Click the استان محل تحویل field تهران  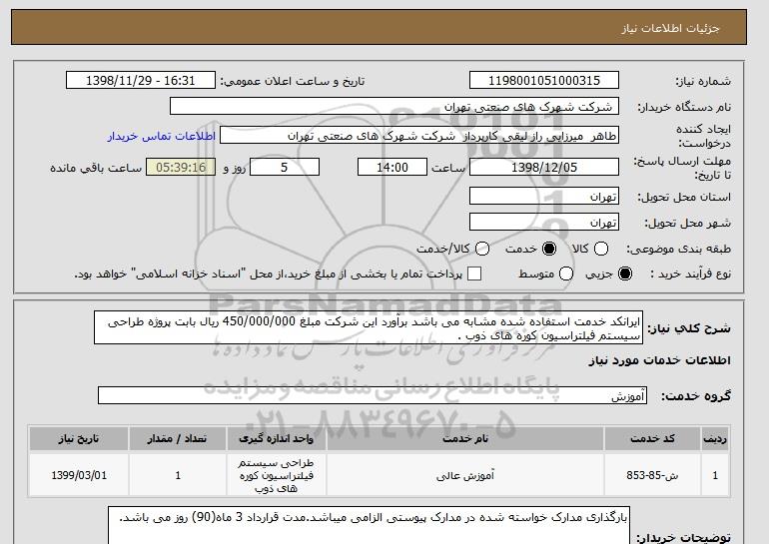tap(544, 196)
